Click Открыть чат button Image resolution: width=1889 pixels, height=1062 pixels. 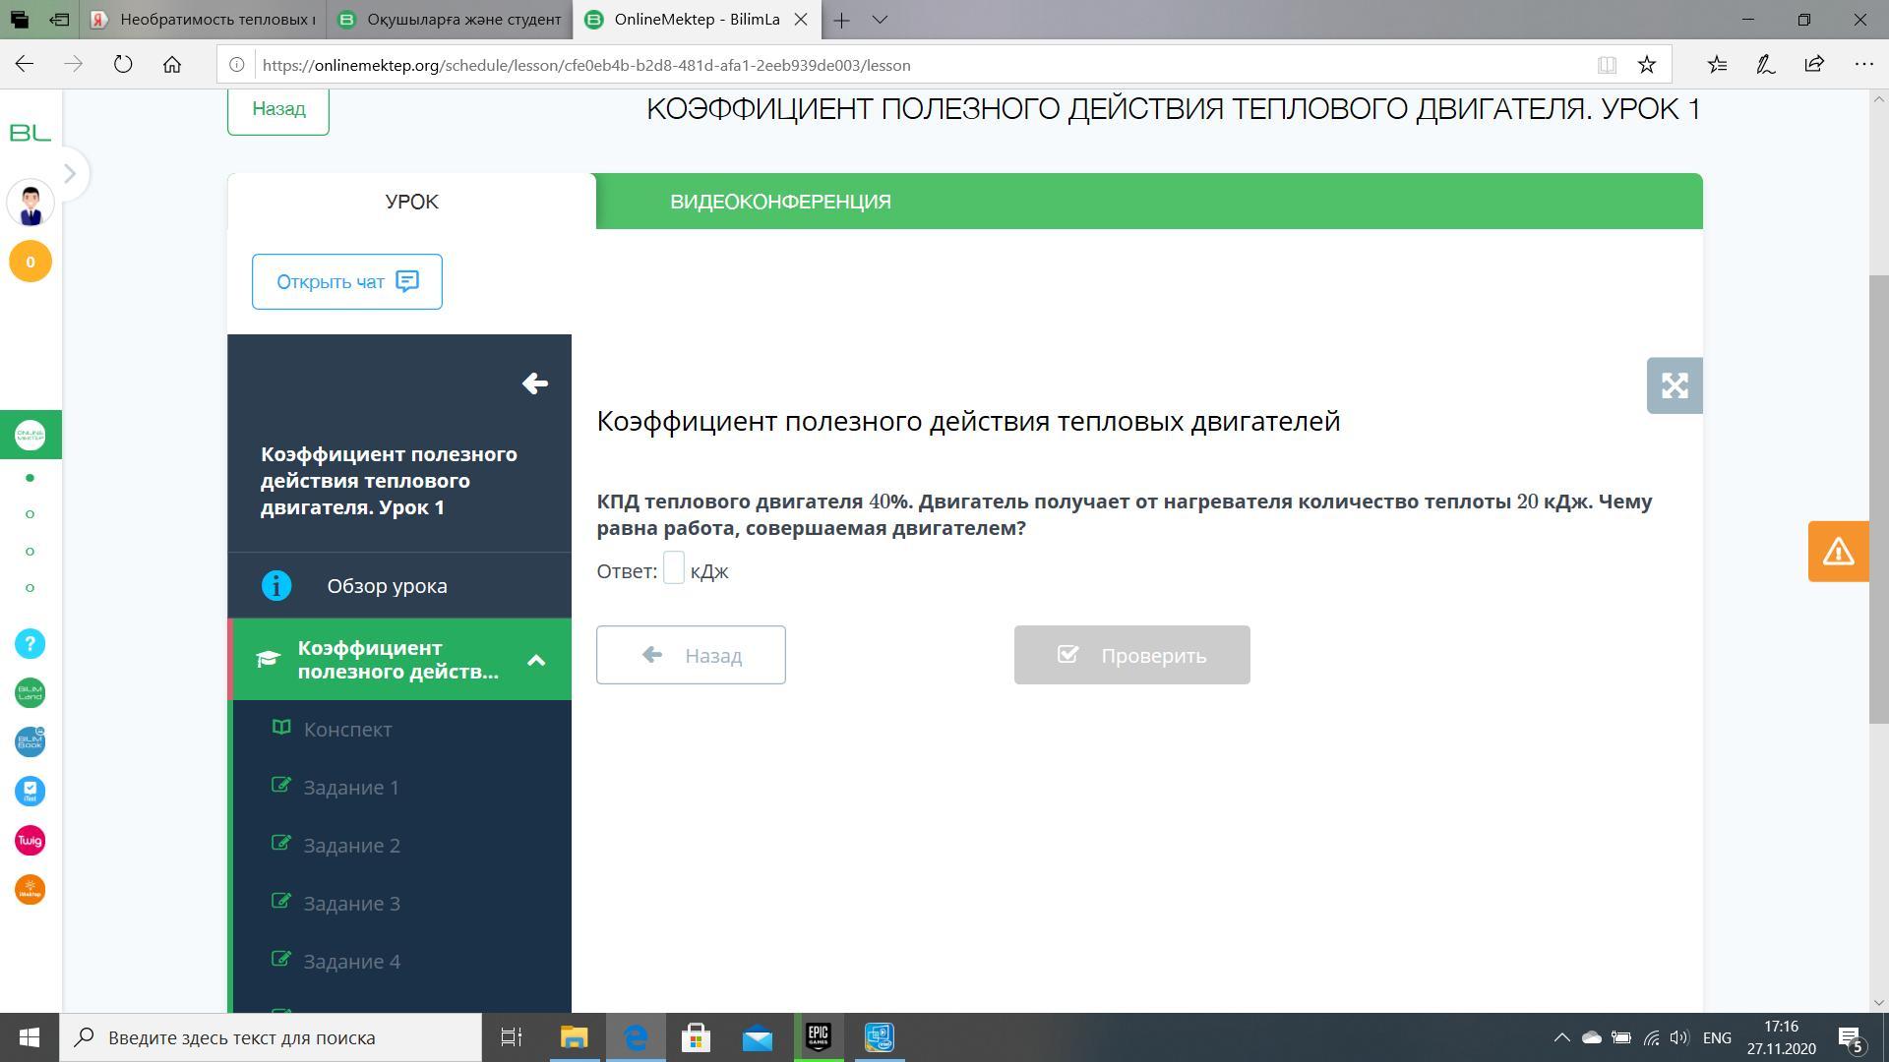click(346, 282)
